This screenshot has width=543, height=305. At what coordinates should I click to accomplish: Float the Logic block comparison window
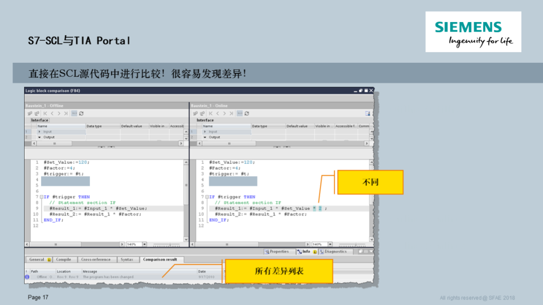point(361,91)
